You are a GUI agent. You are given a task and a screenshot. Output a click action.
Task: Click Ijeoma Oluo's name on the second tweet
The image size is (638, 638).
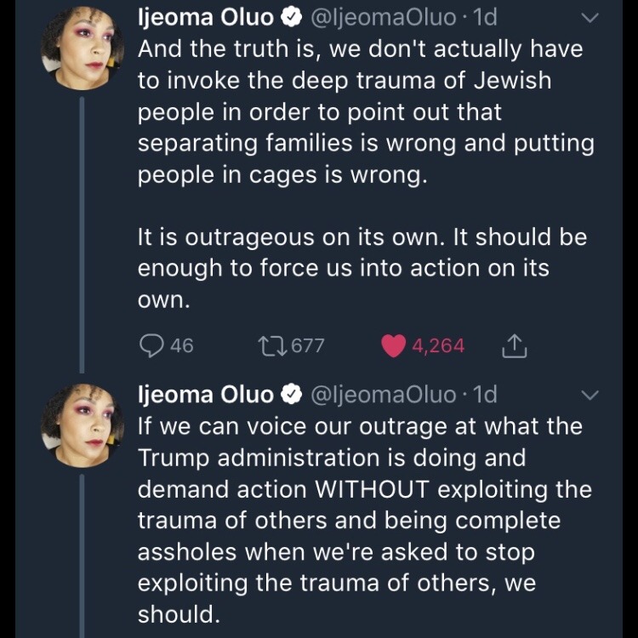click(205, 395)
